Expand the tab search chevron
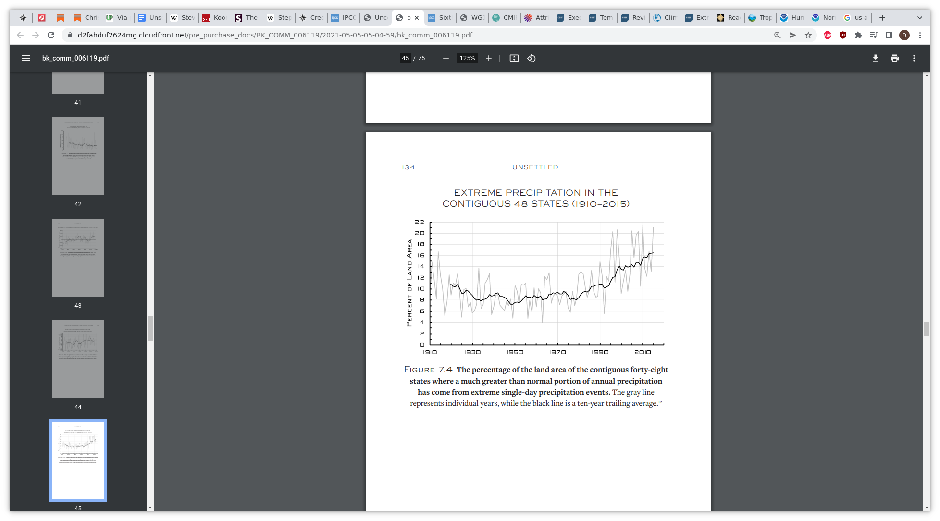The height and width of the screenshot is (521, 940). pyautogui.click(x=920, y=18)
